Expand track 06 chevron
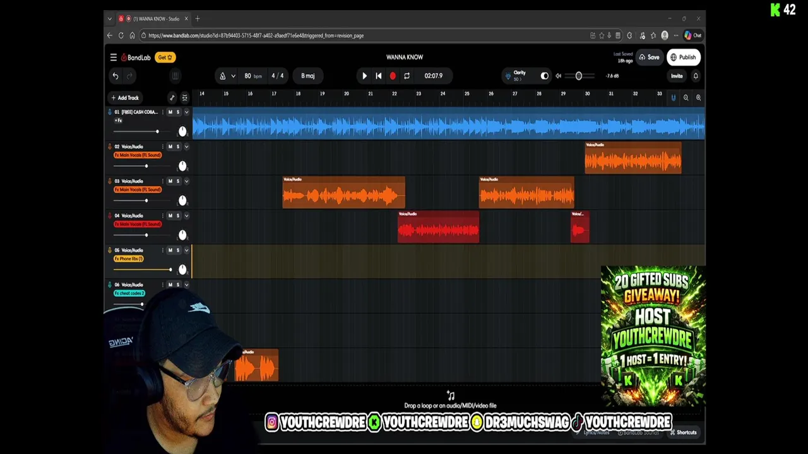This screenshot has height=454, width=808. pyautogui.click(x=186, y=285)
